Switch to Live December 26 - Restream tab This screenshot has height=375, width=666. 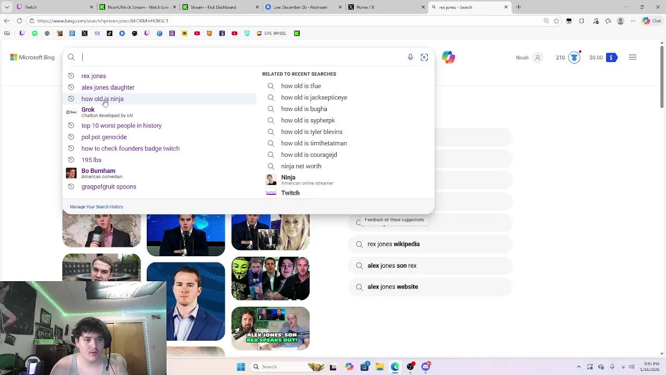coord(303,7)
